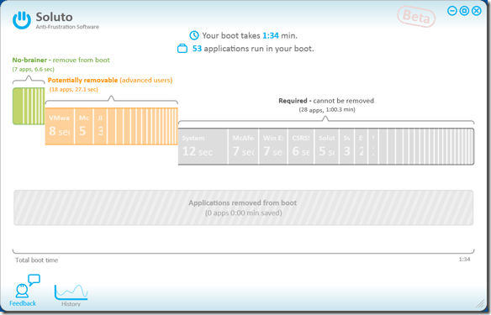Minimize the Soluto window
The width and height of the screenshot is (491, 315).
(x=452, y=11)
